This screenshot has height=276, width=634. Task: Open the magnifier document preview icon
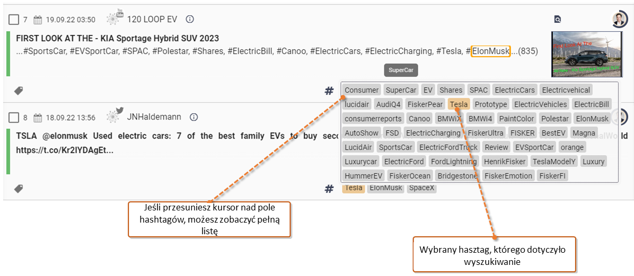557,19
